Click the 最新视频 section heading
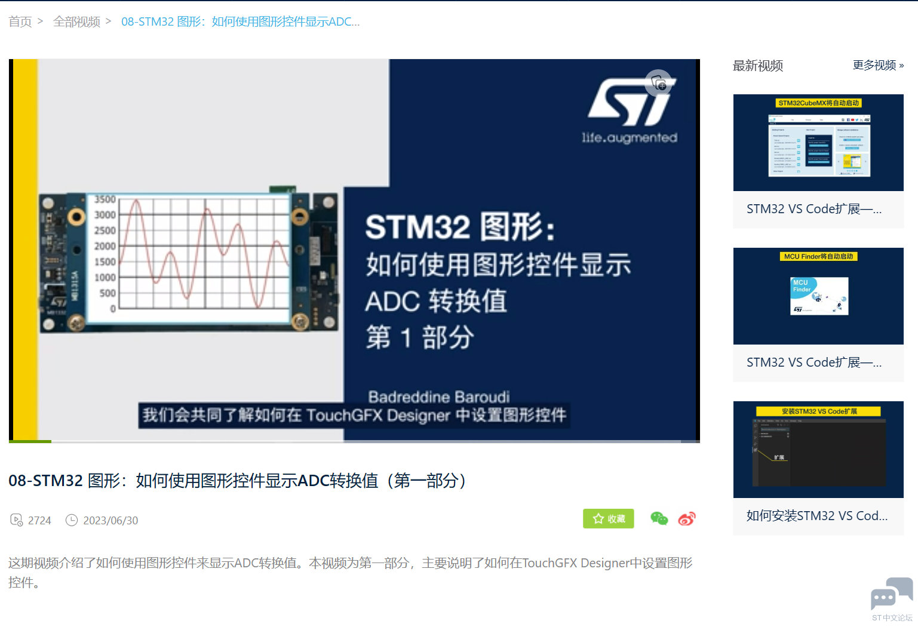This screenshot has width=918, height=627. 758,66
